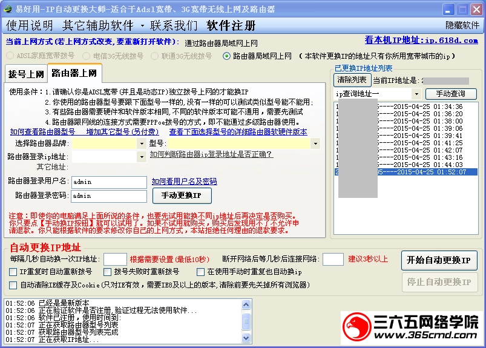Click the 停止自动更换IP button
The image size is (486, 348).
point(439,282)
